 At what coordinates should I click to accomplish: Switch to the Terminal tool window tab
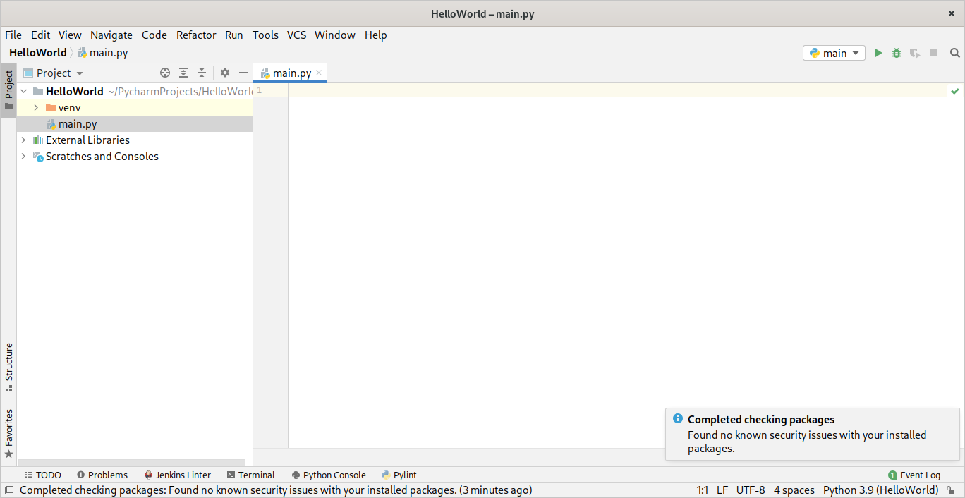click(250, 475)
